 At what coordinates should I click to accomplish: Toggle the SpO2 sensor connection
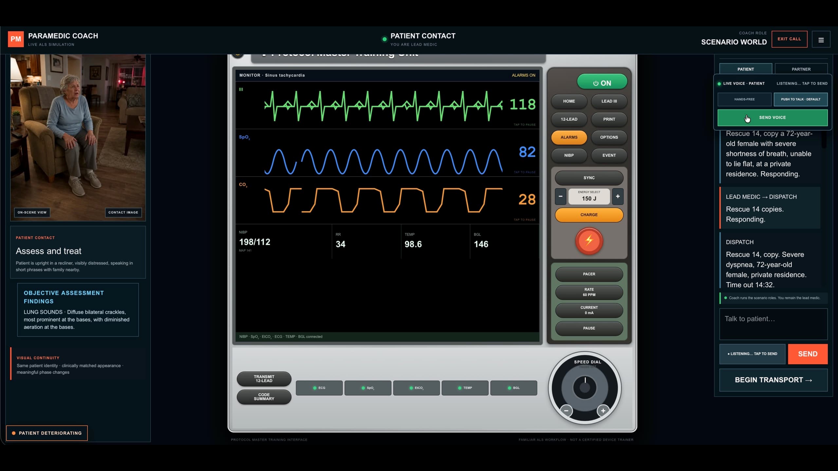[x=368, y=388]
